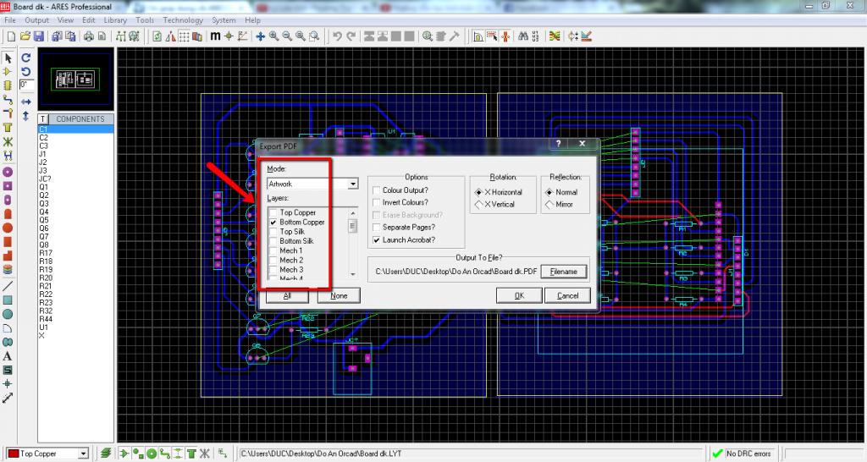This screenshot has height=462, width=867.
Task: Click the Open folder toolbar icon
Action: tap(25, 36)
